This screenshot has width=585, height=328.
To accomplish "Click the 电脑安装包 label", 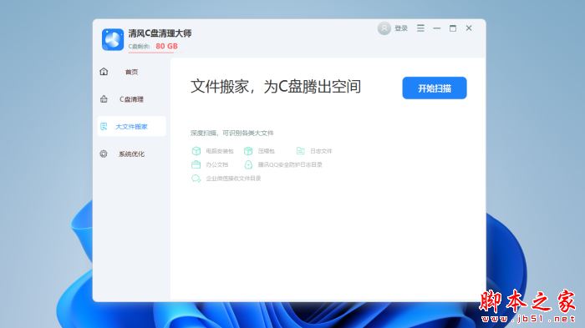I will pyautogui.click(x=220, y=151).
